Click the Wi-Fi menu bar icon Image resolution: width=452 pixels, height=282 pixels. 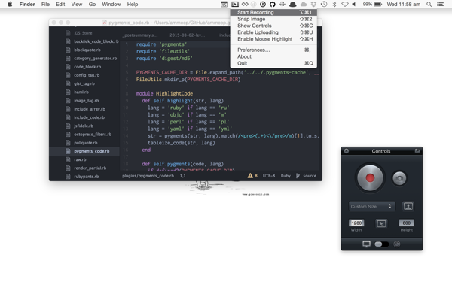coord(345,4)
